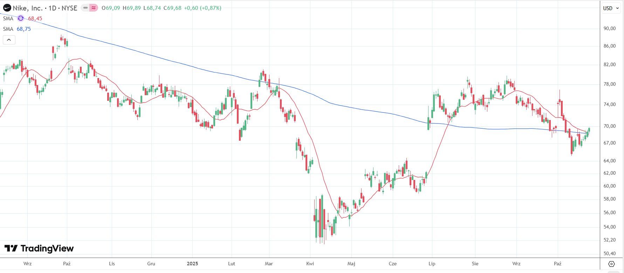Open chart settings hexagon gear icon
The height and width of the screenshot is (273, 624).
611,264
